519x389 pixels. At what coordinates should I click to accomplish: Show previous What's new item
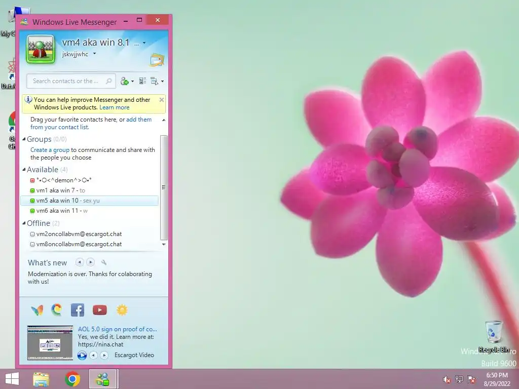click(x=80, y=262)
